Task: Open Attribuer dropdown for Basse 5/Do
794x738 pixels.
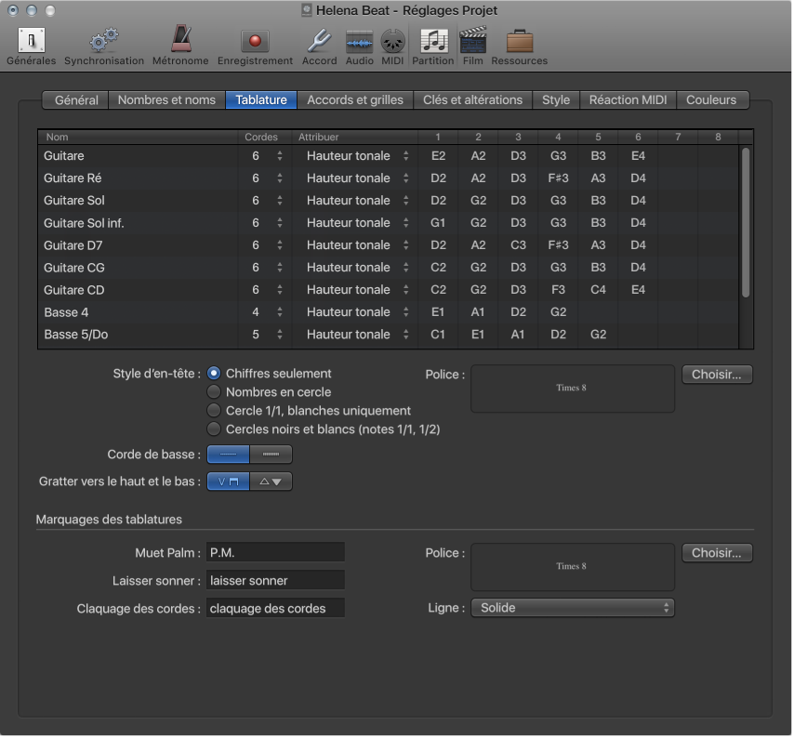Action: coord(356,334)
